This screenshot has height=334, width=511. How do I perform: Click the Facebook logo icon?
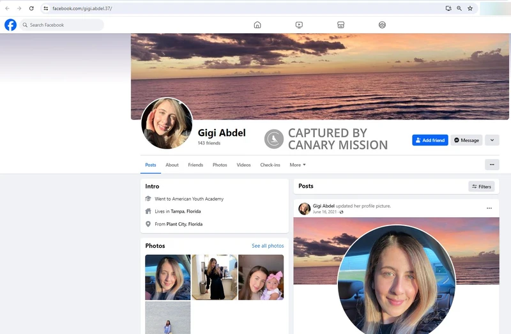pos(10,25)
